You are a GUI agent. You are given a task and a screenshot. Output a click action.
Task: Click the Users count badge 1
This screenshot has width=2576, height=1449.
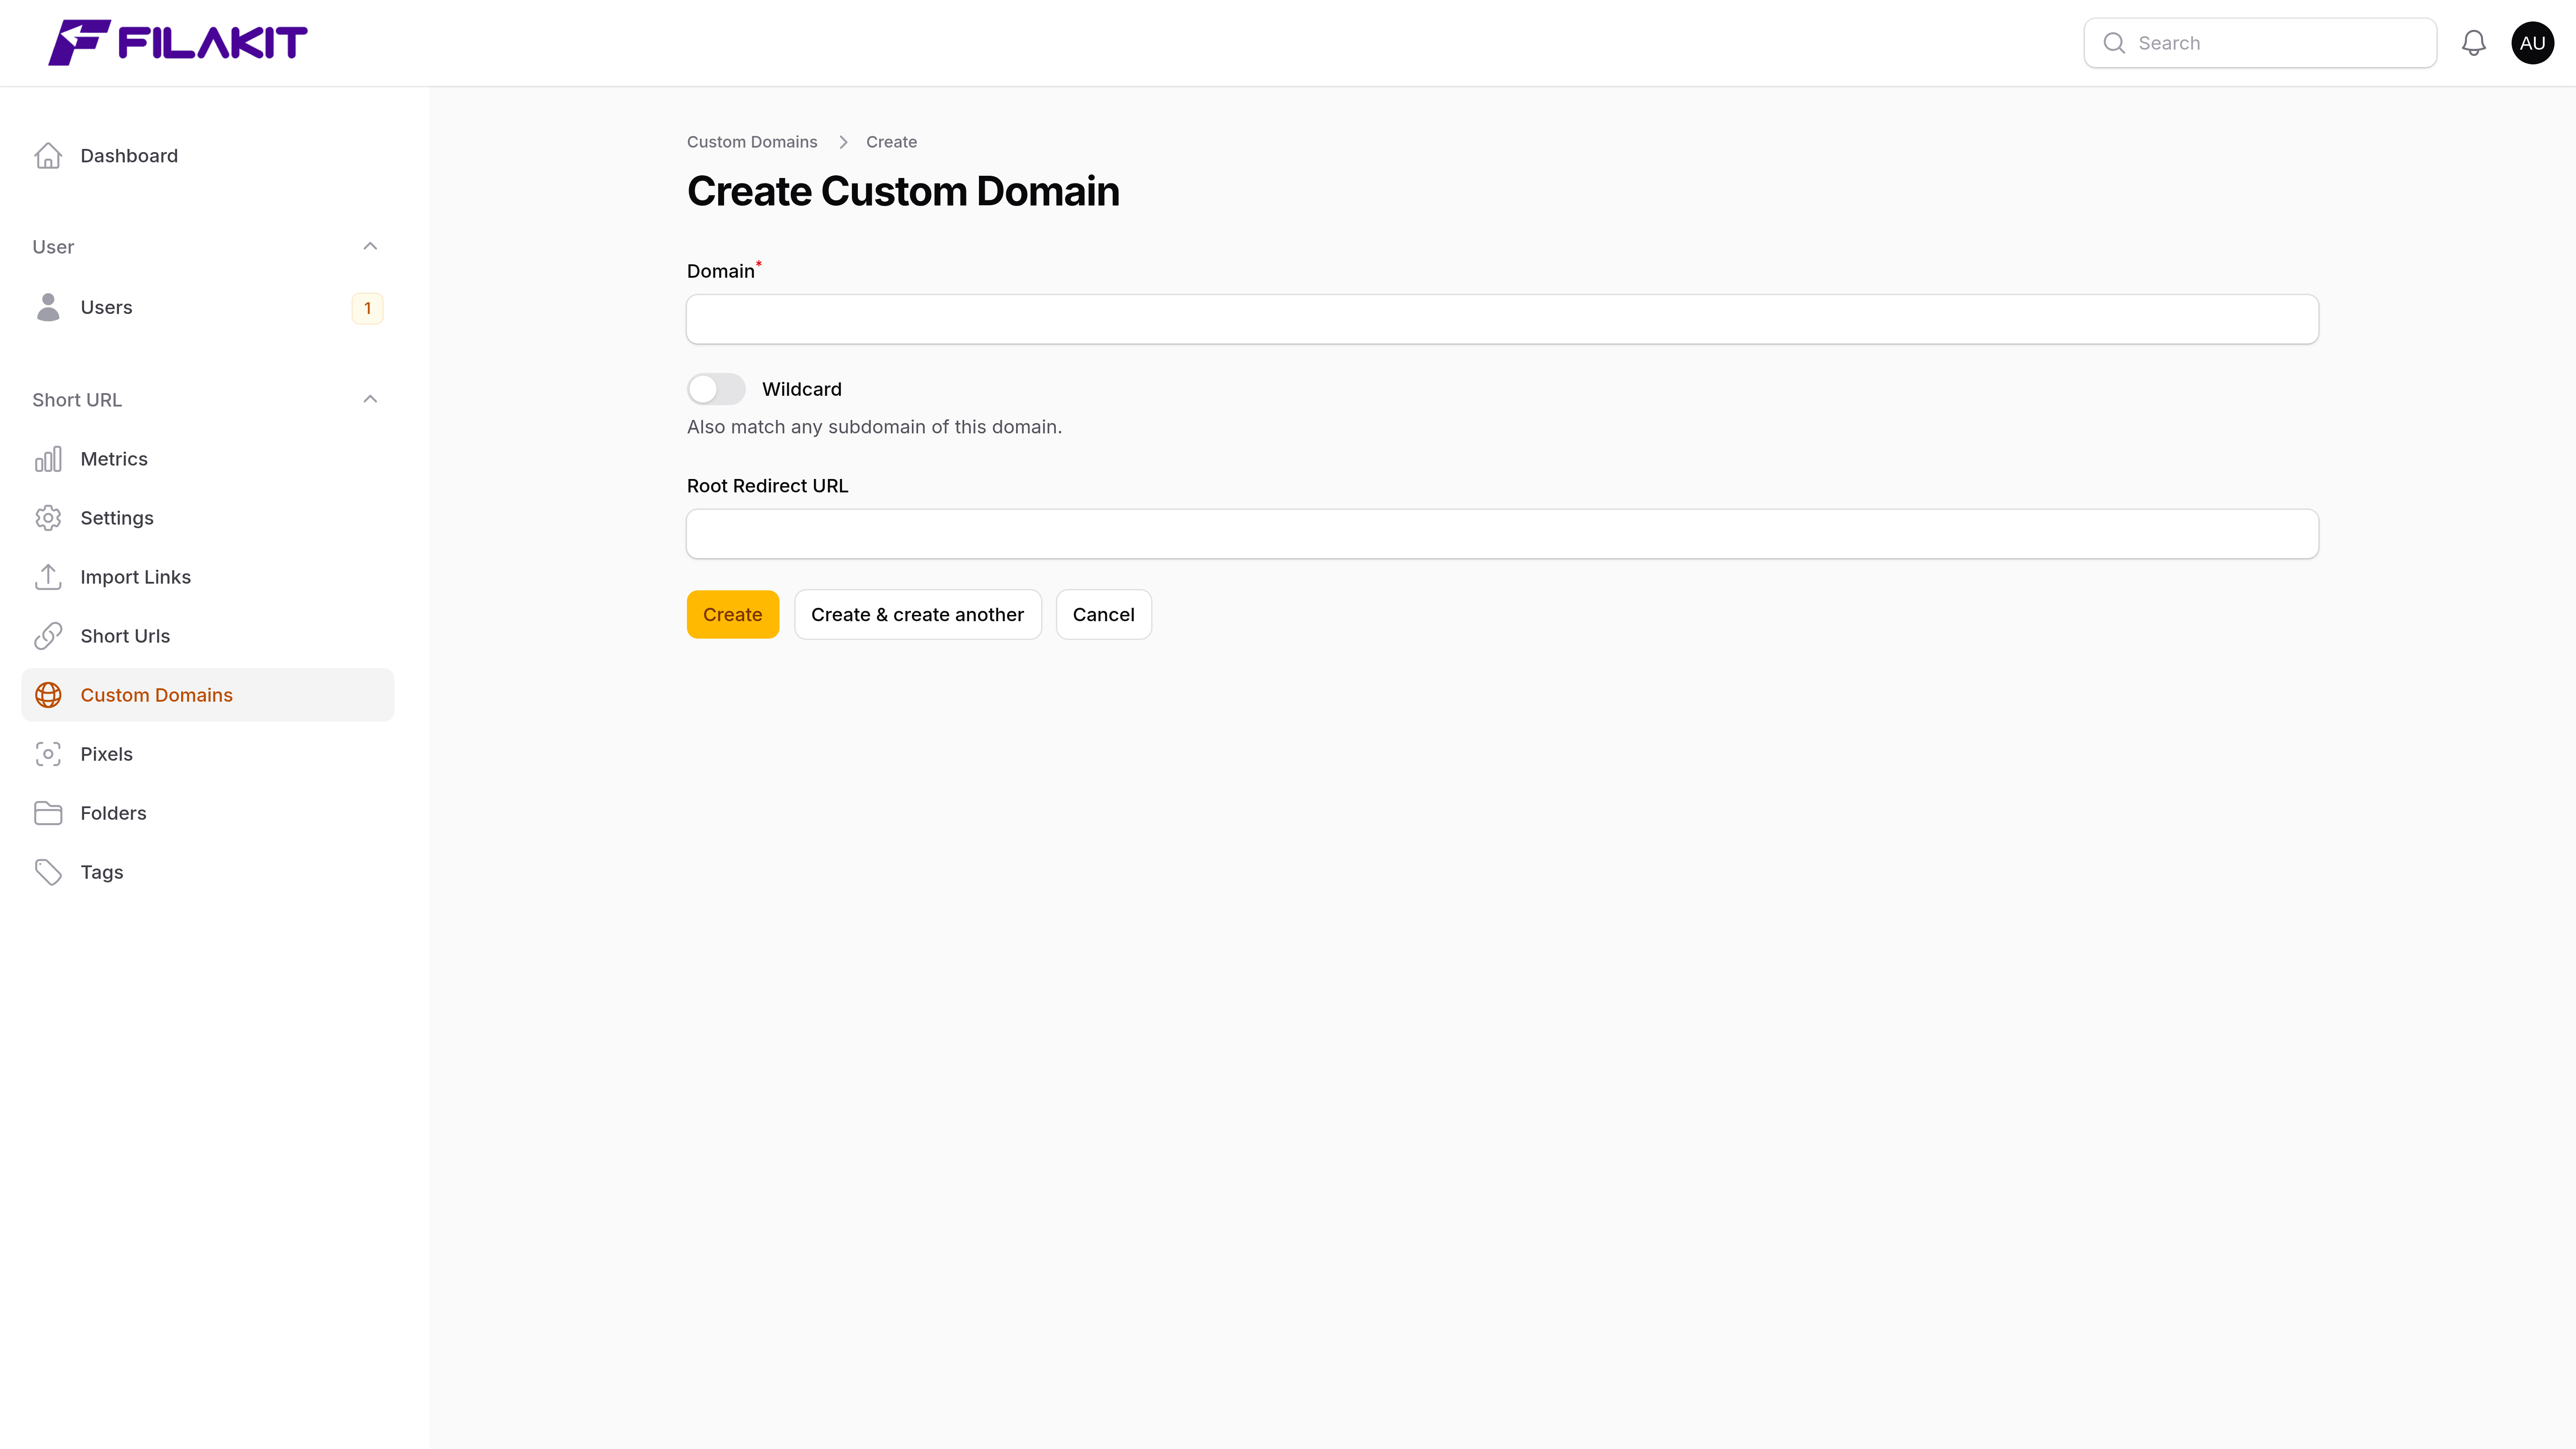click(x=367, y=308)
